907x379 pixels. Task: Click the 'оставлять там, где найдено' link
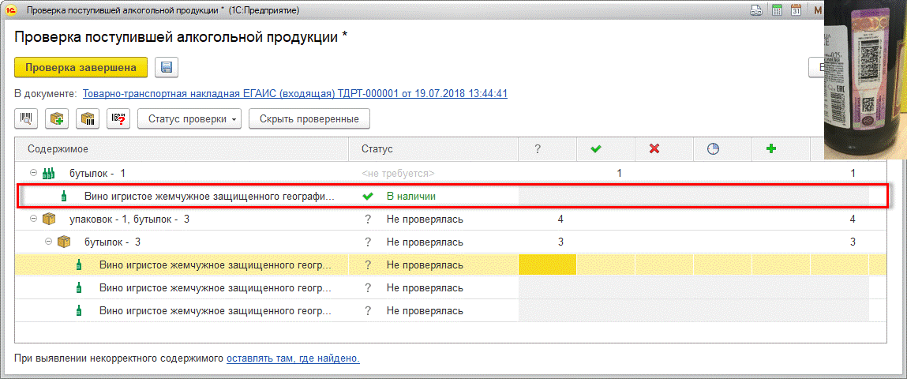293,358
